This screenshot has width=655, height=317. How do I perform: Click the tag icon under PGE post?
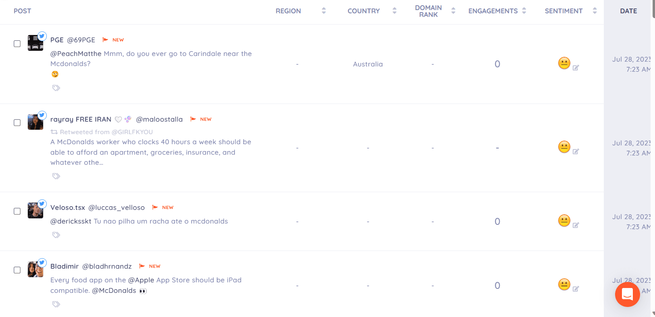(x=56, y=88)
